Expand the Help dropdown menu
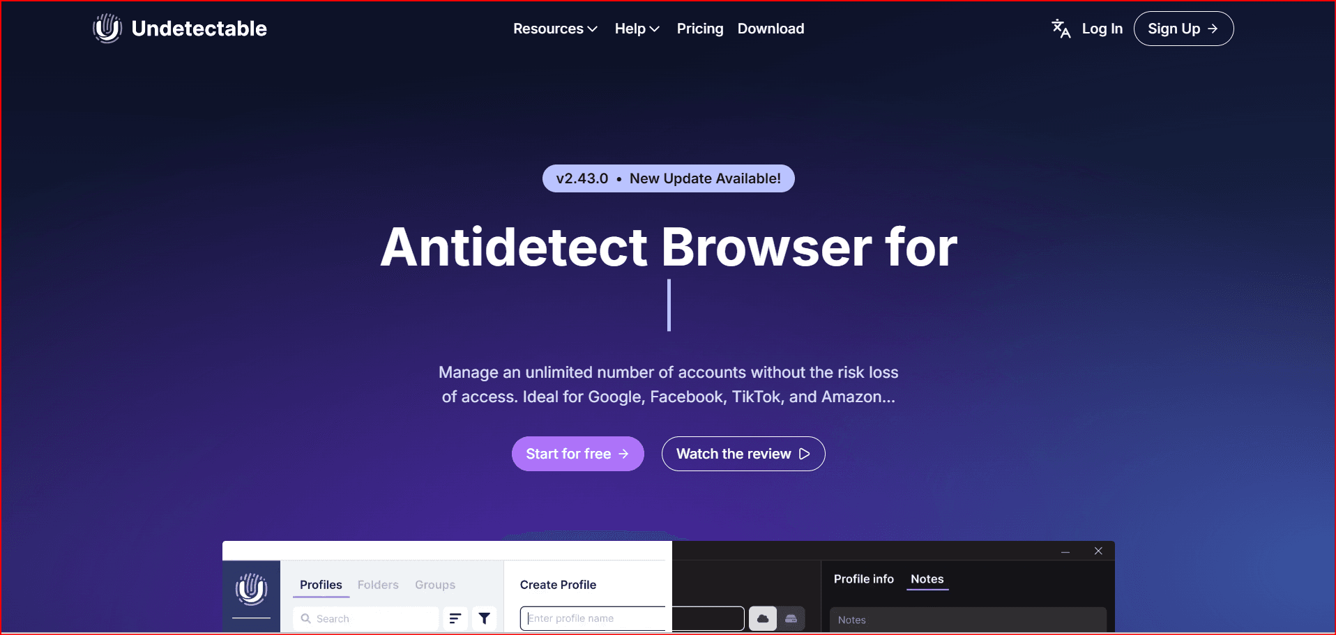Viewport: 1336px width, 635px height. click(637, 29)
